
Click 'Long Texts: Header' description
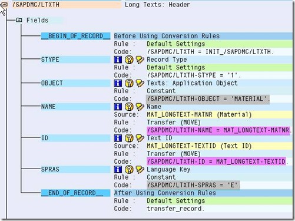pyautogui.click(x=158, y=5)
